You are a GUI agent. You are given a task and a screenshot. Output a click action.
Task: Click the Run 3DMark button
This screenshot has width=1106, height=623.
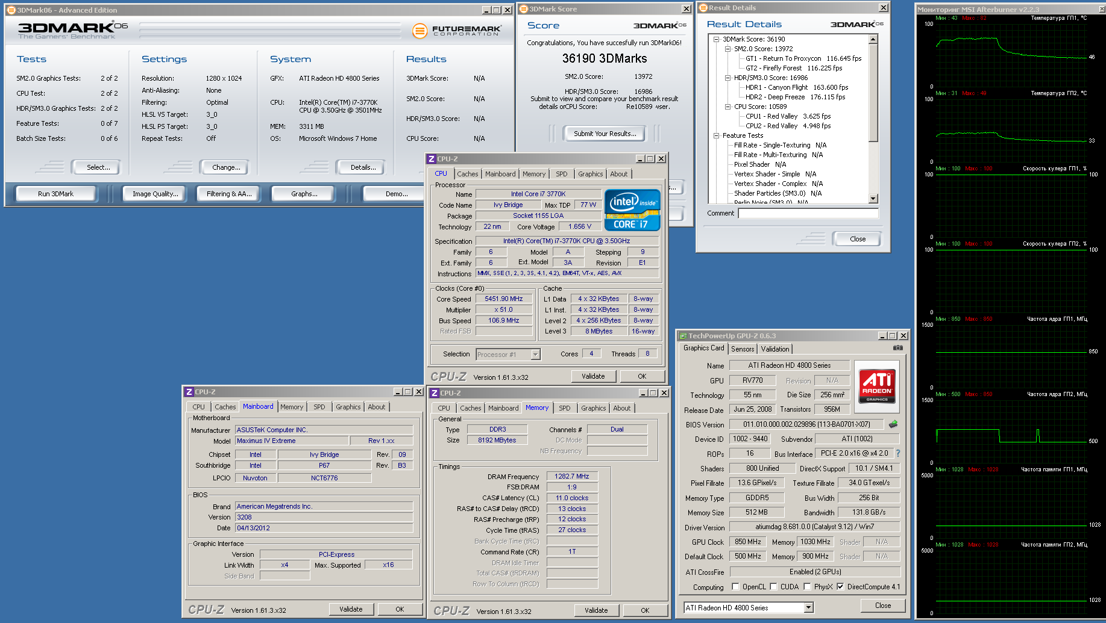56,194
